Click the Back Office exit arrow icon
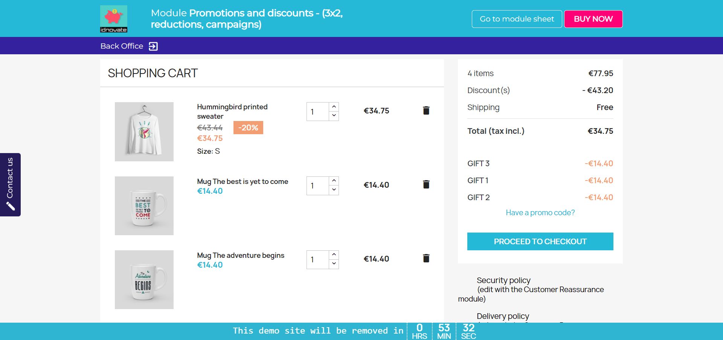The image size is (723, 340). coord(153,46)
